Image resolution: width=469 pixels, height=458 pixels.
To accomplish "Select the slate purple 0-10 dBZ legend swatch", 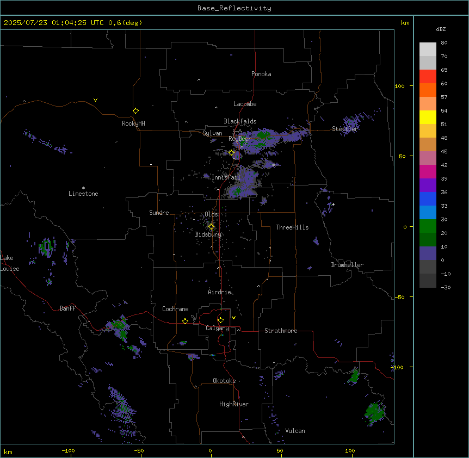I will click(428, 253).
